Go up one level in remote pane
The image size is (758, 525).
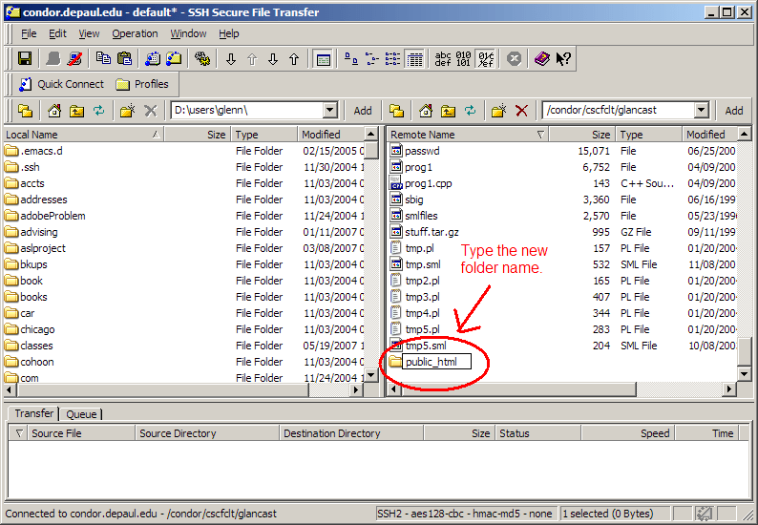pyautogui.click(x=448, y=111)
